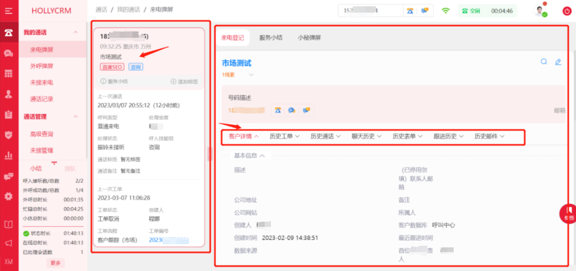The image size is (576, 271).
Task: Open the user avatar in the top bar
Action: pyautogui.click(x=539, y=11)
